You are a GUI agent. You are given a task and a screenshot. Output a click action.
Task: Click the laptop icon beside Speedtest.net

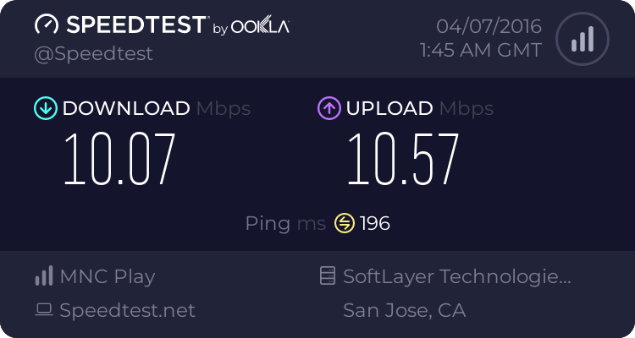click(x=44, y=310)
